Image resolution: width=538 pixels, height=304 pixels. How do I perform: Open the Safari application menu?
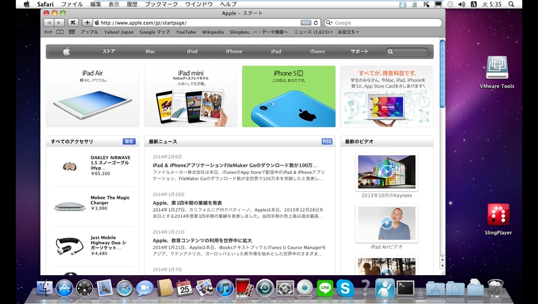point(45,4)
